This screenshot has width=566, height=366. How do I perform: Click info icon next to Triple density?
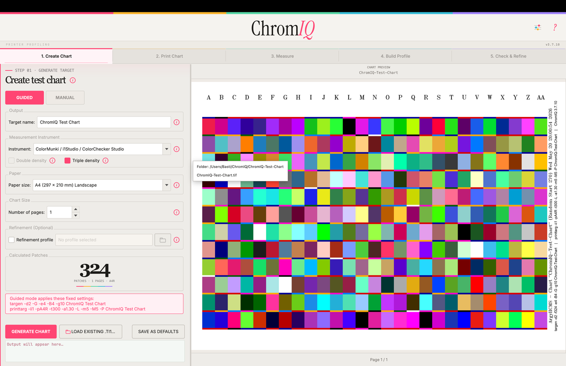point(105,160)
